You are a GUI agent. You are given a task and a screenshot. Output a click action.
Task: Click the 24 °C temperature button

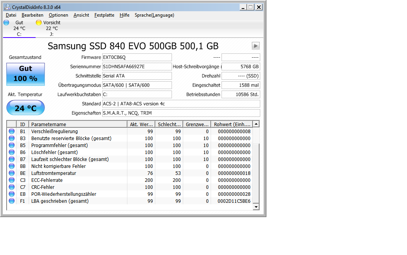coord(26,108)
